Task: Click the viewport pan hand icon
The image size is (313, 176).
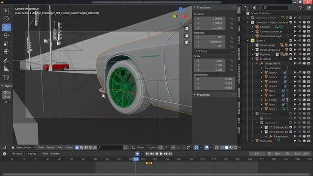Action: (x=187, y=36)
